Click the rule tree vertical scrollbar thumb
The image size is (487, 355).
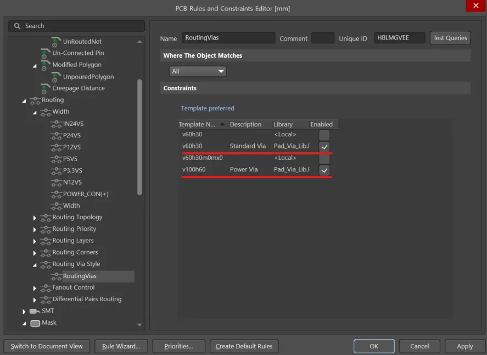[x=139, y=137]
